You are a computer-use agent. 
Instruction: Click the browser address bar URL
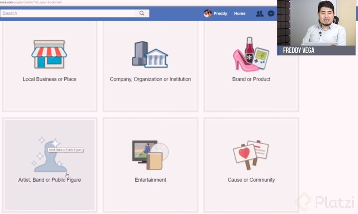[x=31, y=2]
